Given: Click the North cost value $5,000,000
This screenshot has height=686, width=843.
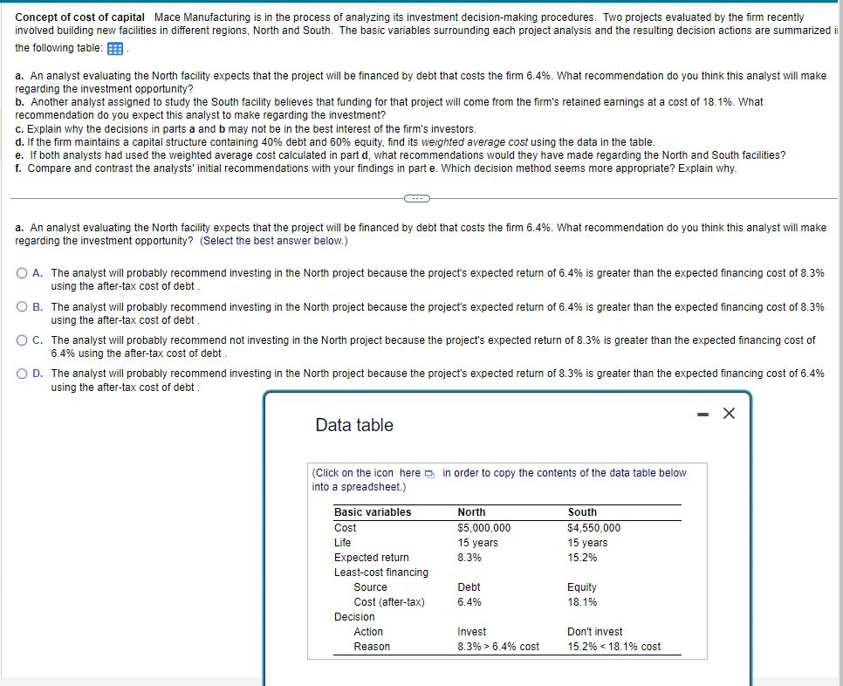Looking at the screenshot, I should coord(484,528).
